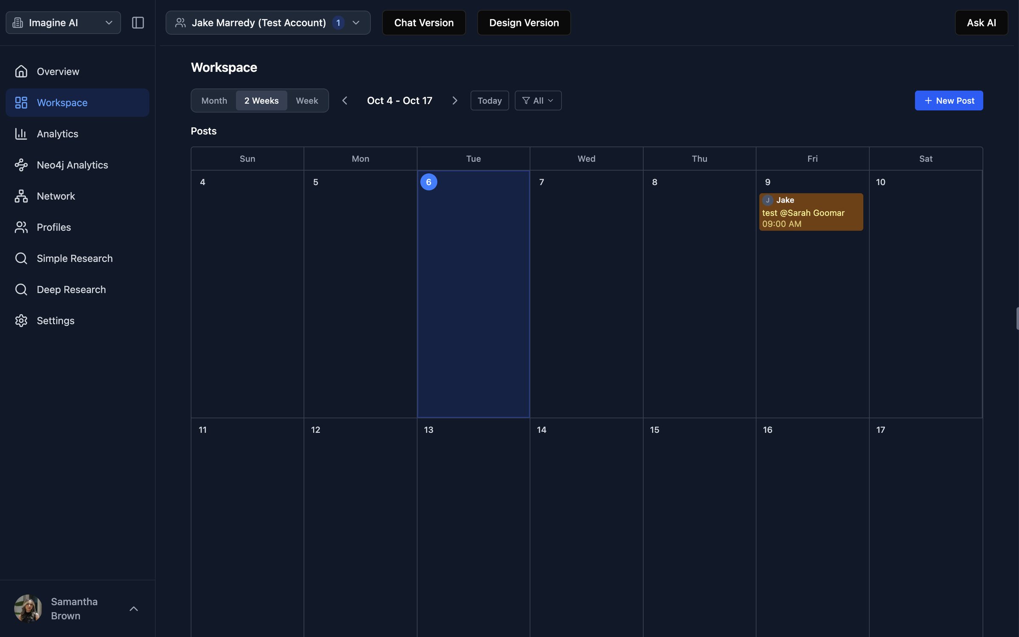Open the Jake Marredy account dropdown
1019x637 pixels.
(x=268, y=23)
